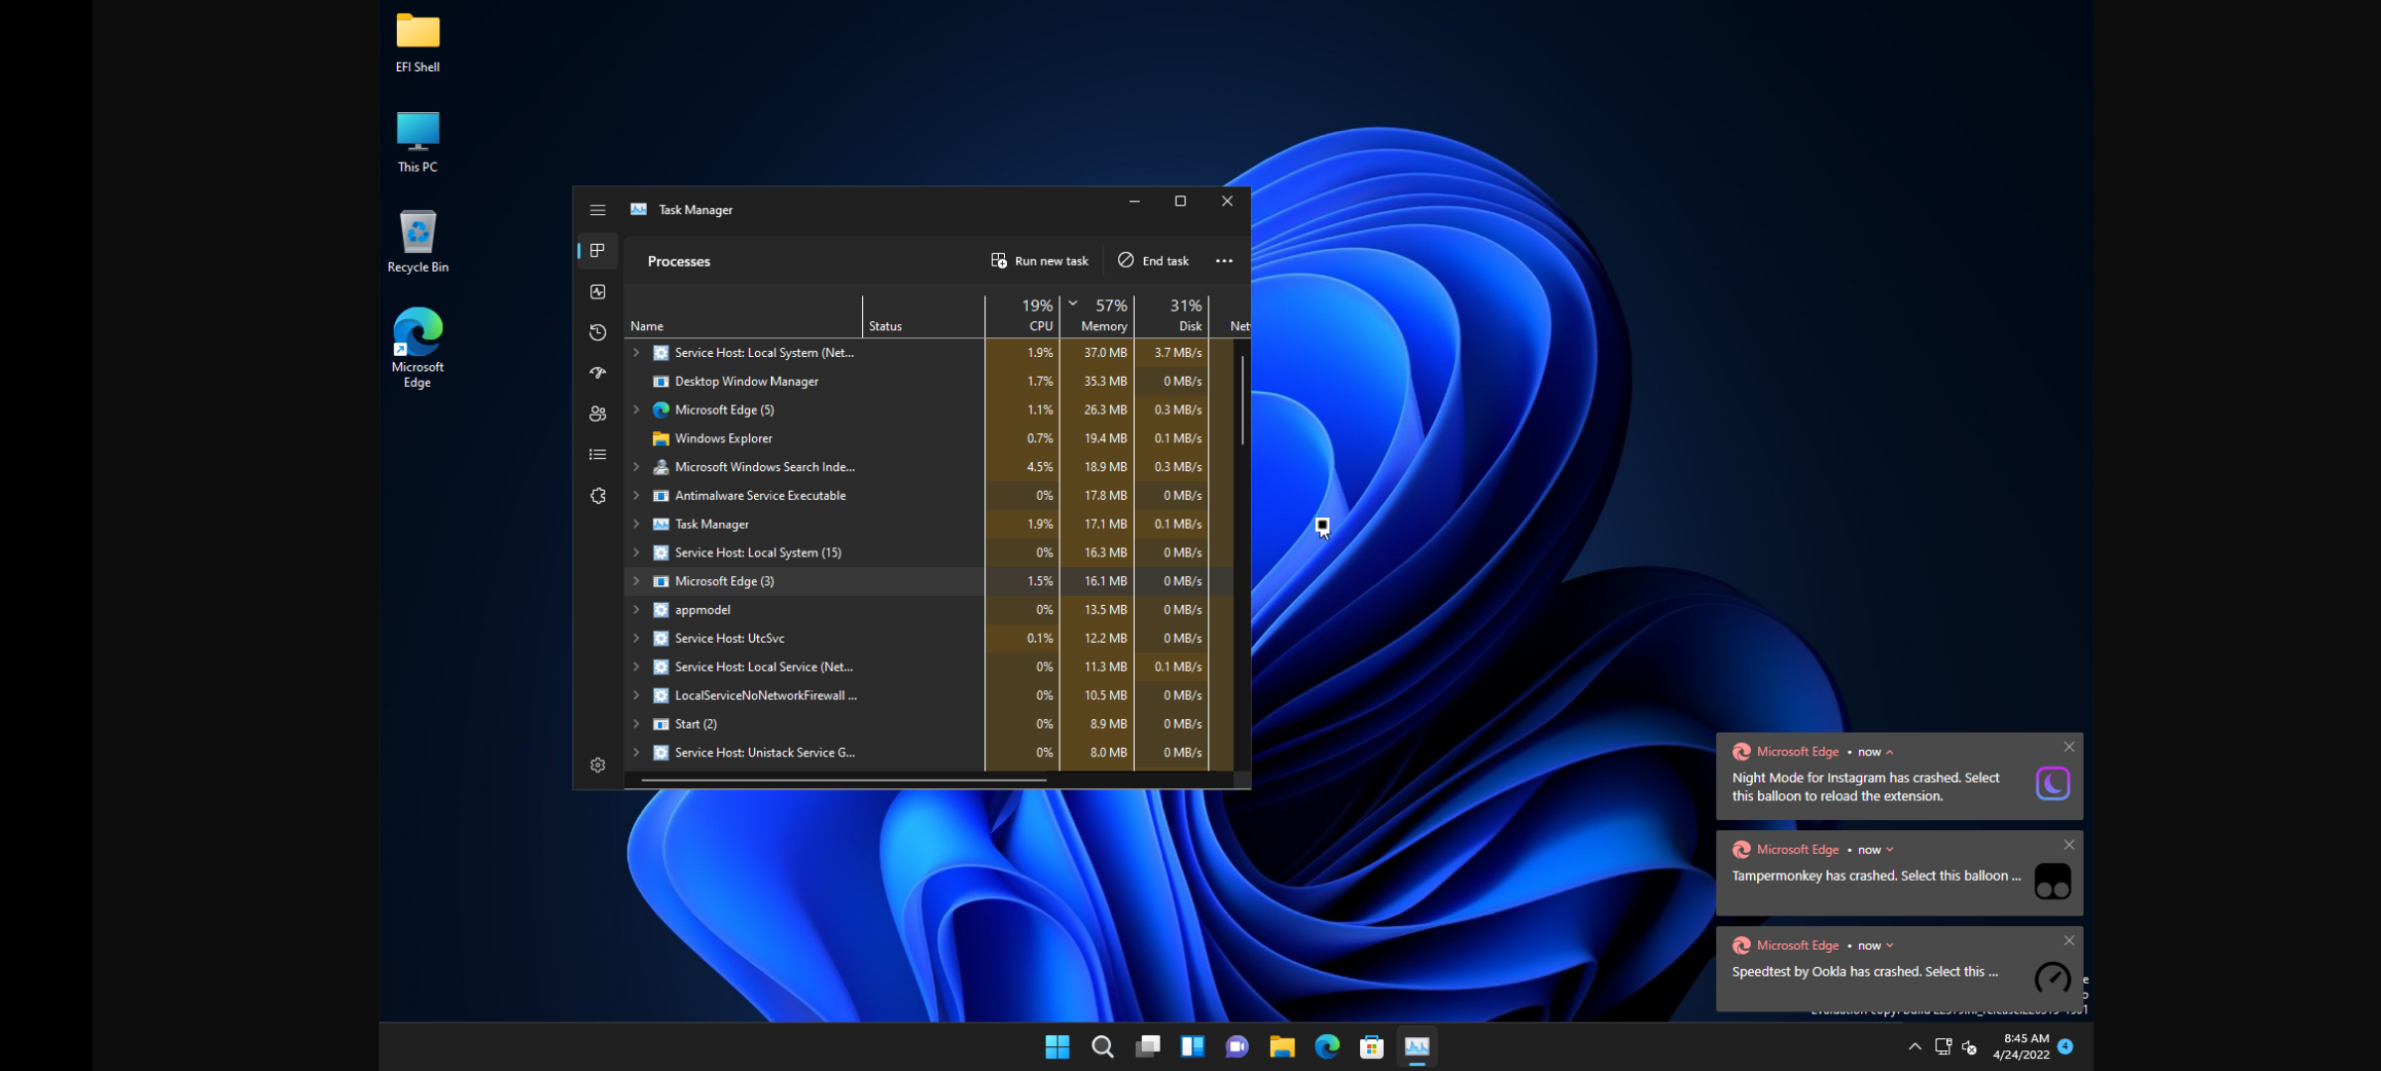Open the Details page in sidebar
The image size is (2381, 1071).
tap(597, 454)
